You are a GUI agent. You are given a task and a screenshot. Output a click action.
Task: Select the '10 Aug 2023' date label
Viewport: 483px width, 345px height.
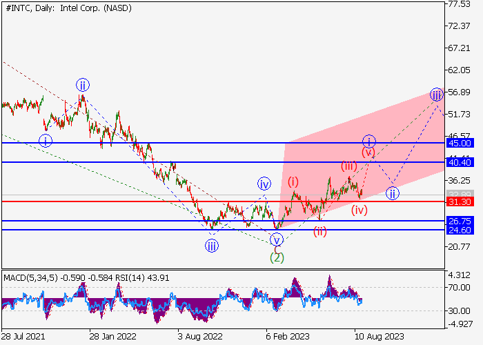coord(379,336)
